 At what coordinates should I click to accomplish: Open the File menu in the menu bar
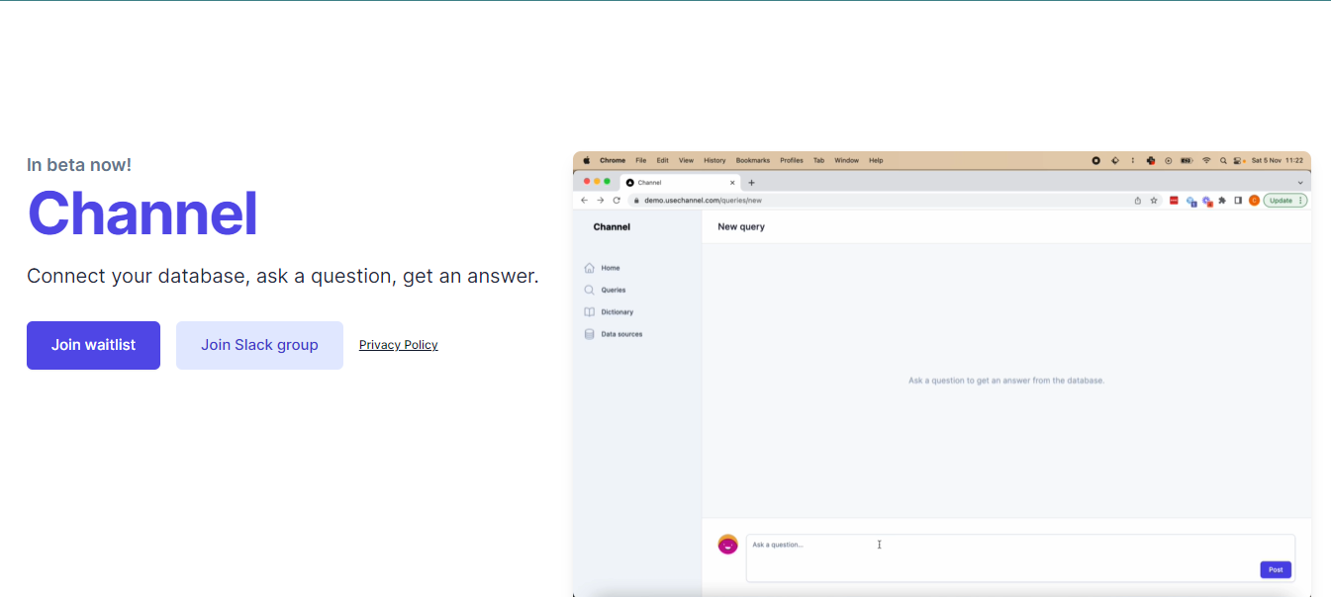(x=641, y=160)
